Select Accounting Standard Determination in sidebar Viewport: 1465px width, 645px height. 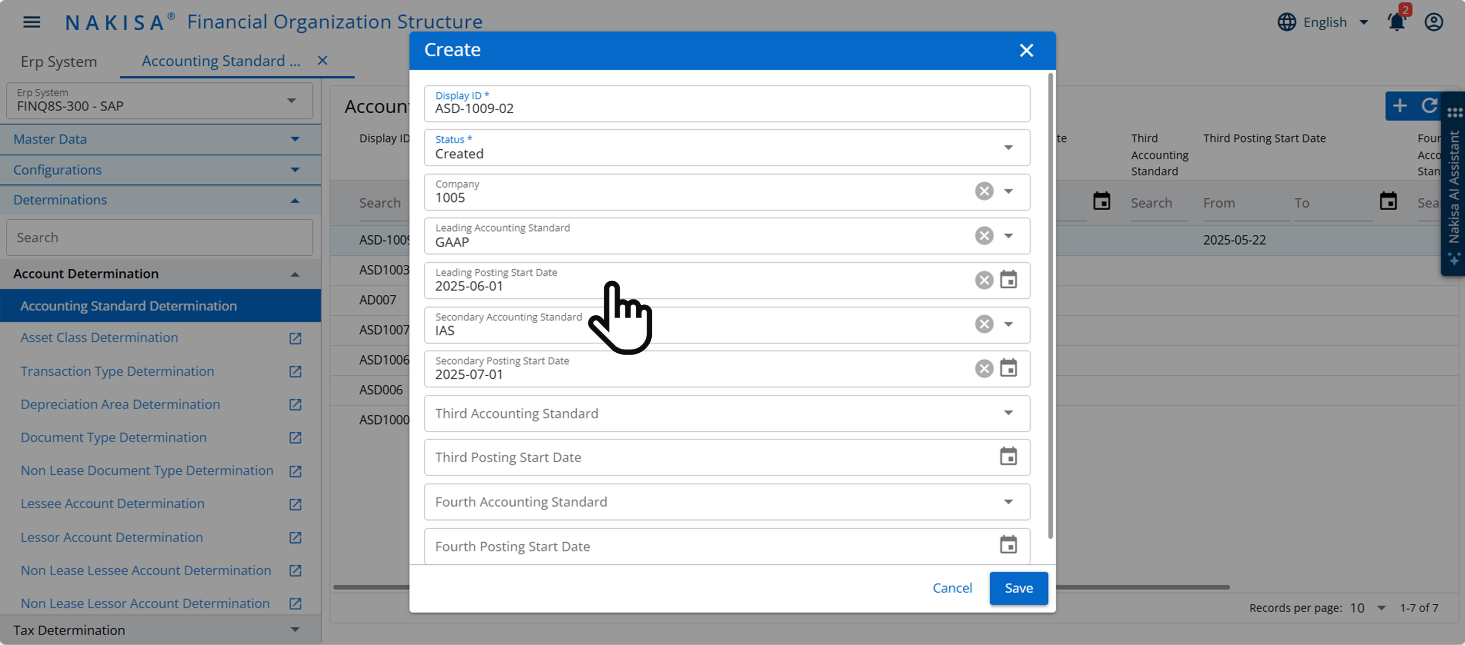[129, 306]
